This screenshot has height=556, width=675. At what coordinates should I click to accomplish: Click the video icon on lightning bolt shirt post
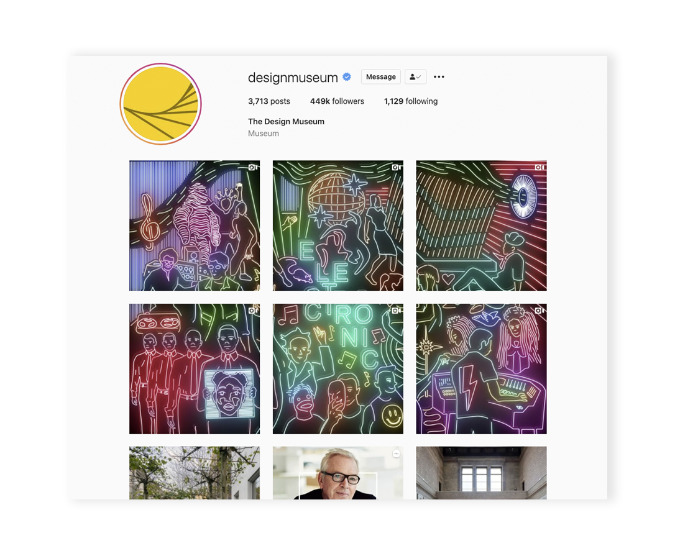coord(540,310)
